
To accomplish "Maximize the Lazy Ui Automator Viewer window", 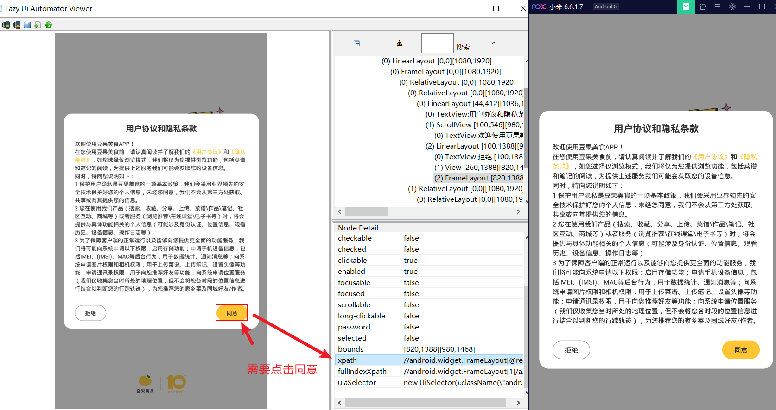I will point(496,8).
